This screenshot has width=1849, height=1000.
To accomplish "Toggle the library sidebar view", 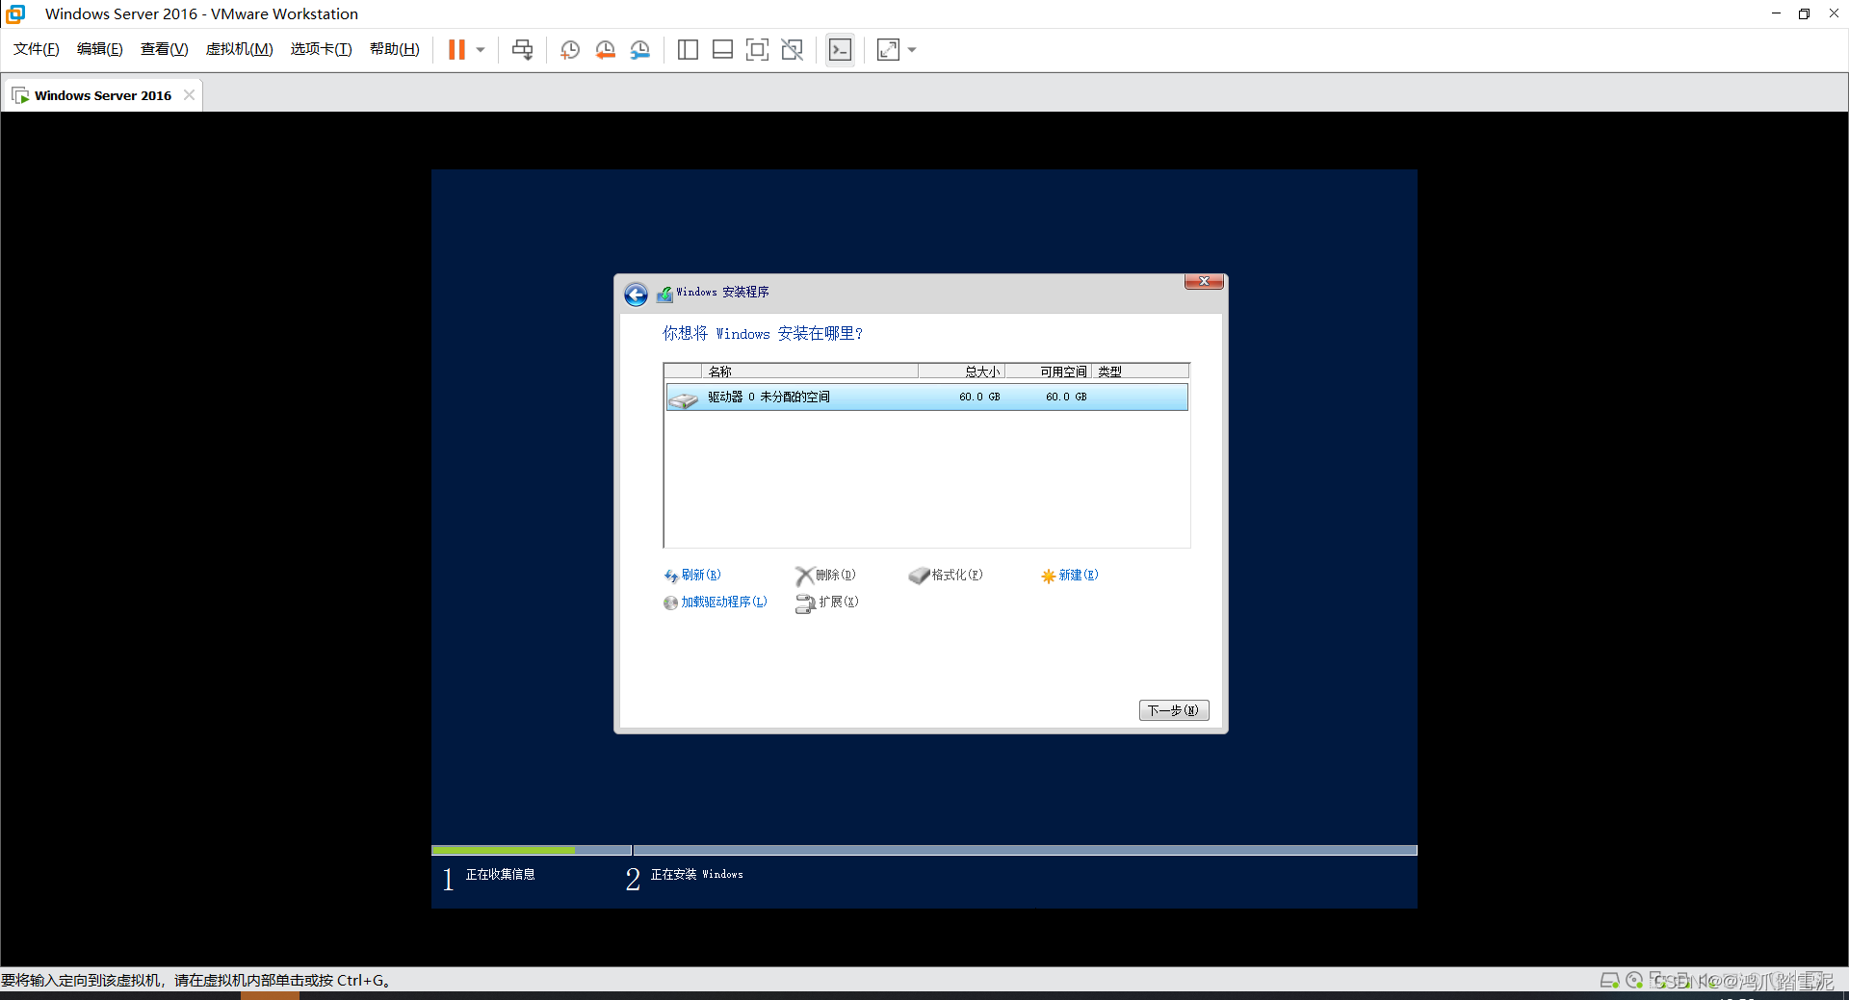I will (688, 50).
